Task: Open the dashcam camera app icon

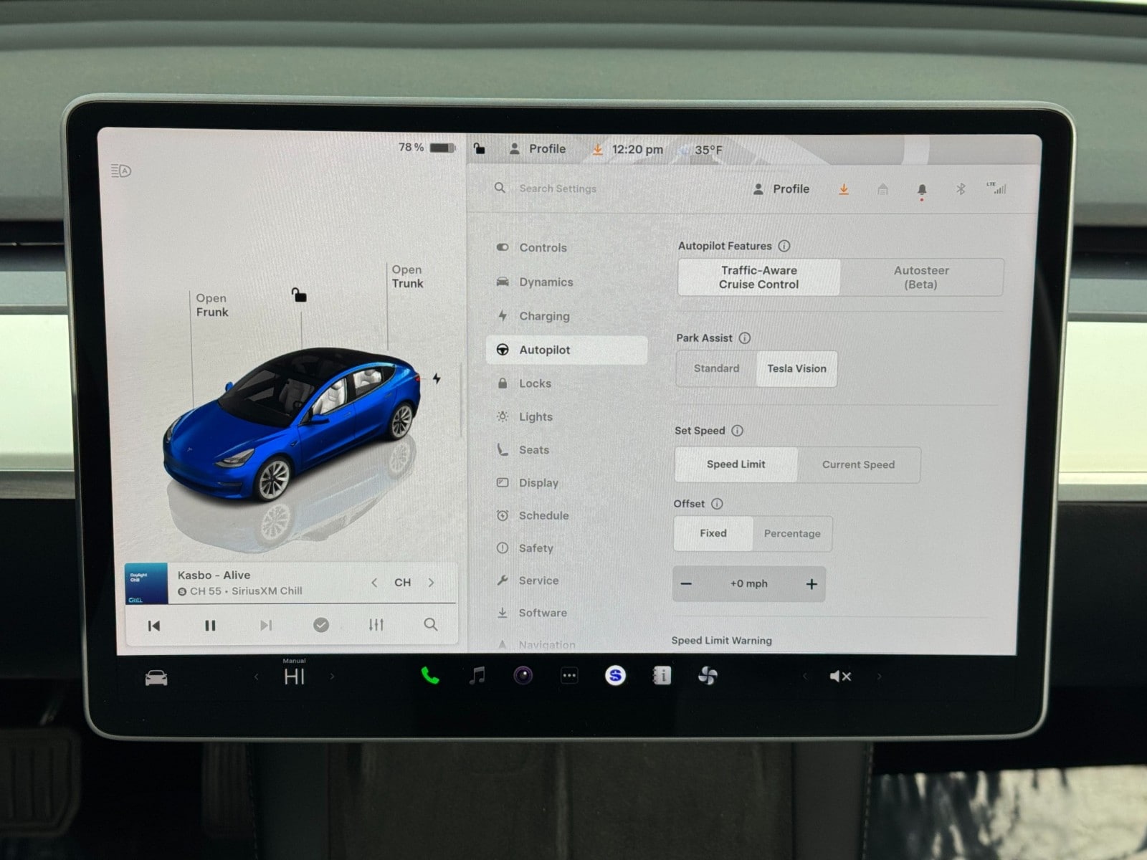Action: coord(523,676)
